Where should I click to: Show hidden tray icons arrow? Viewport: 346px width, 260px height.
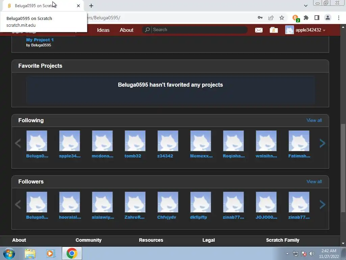[x=287, y=254]
